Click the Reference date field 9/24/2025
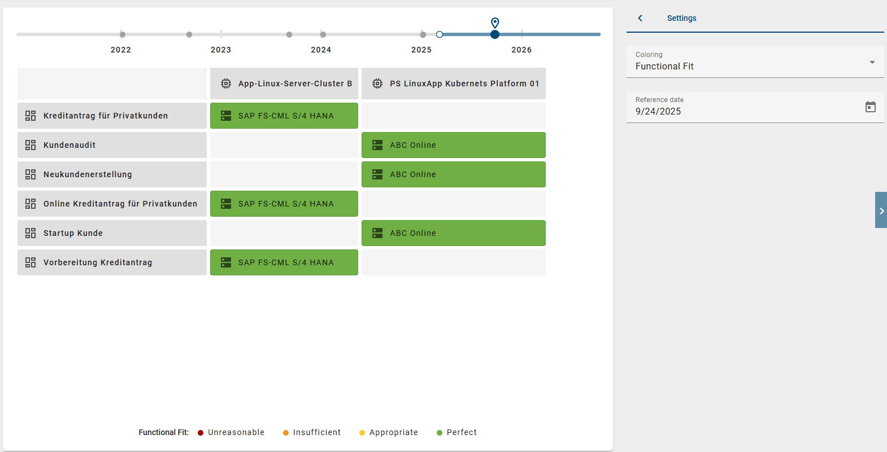 point(755,107)
